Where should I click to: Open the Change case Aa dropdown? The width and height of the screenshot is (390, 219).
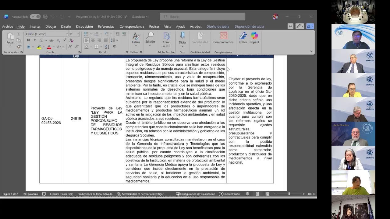point(60,47)
